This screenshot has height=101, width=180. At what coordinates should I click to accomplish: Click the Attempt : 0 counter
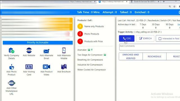[x=110, y=12]
